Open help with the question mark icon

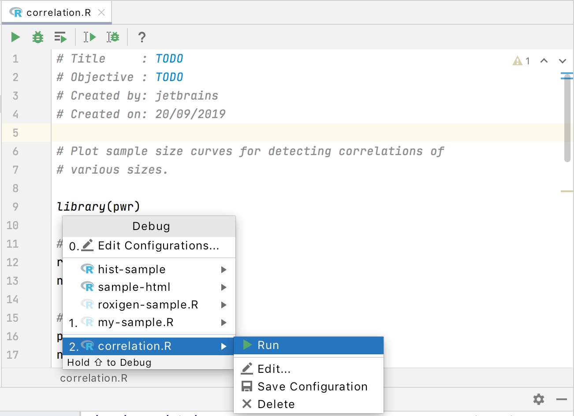pos(142,37)
